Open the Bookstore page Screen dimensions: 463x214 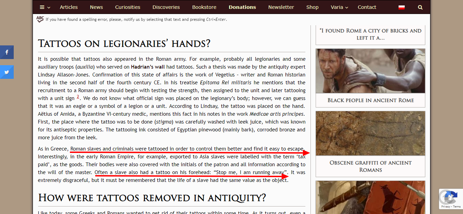pyautogui.click(x=204, y=7)
